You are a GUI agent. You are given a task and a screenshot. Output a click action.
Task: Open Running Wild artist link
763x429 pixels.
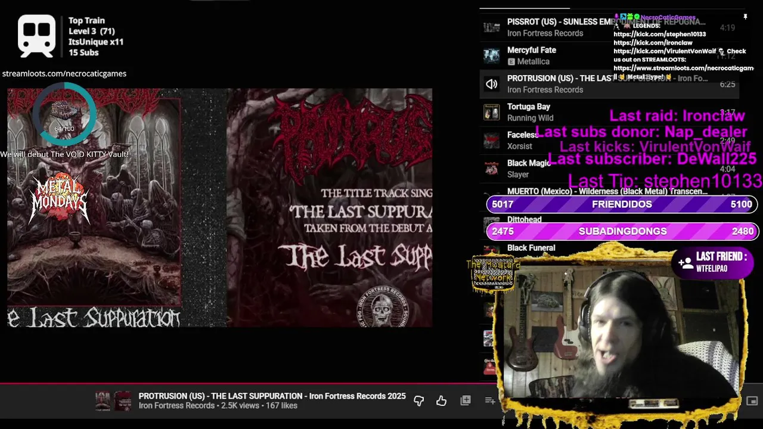point(531,118)
